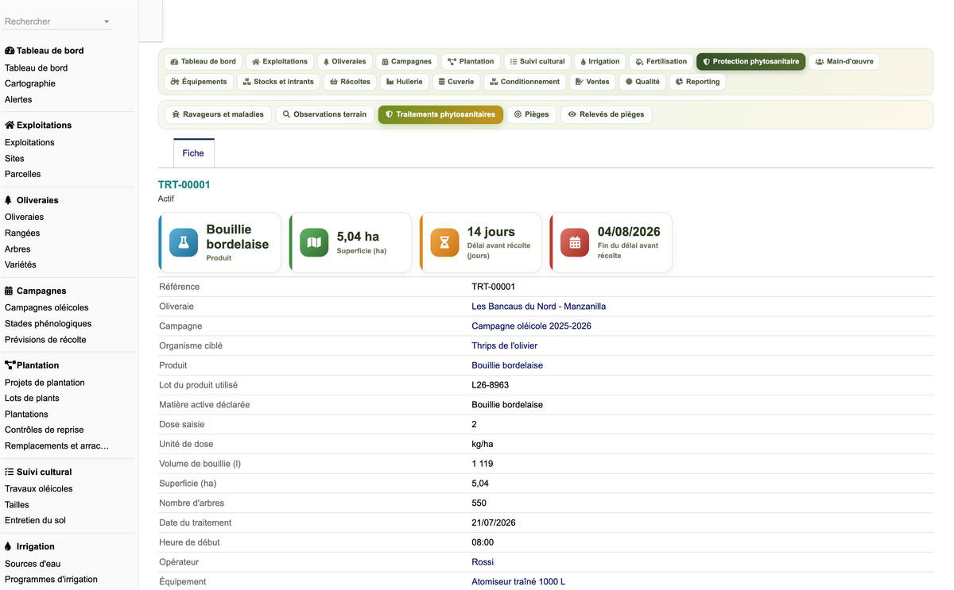Open Programmes d'irrigation in sidebar
The height and width of the screenshot is (590, 954).
coord(51,579)
